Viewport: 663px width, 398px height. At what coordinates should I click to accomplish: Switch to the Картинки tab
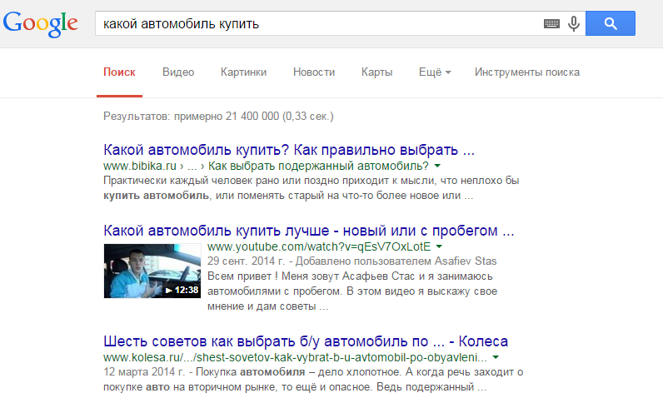[243, 72]
